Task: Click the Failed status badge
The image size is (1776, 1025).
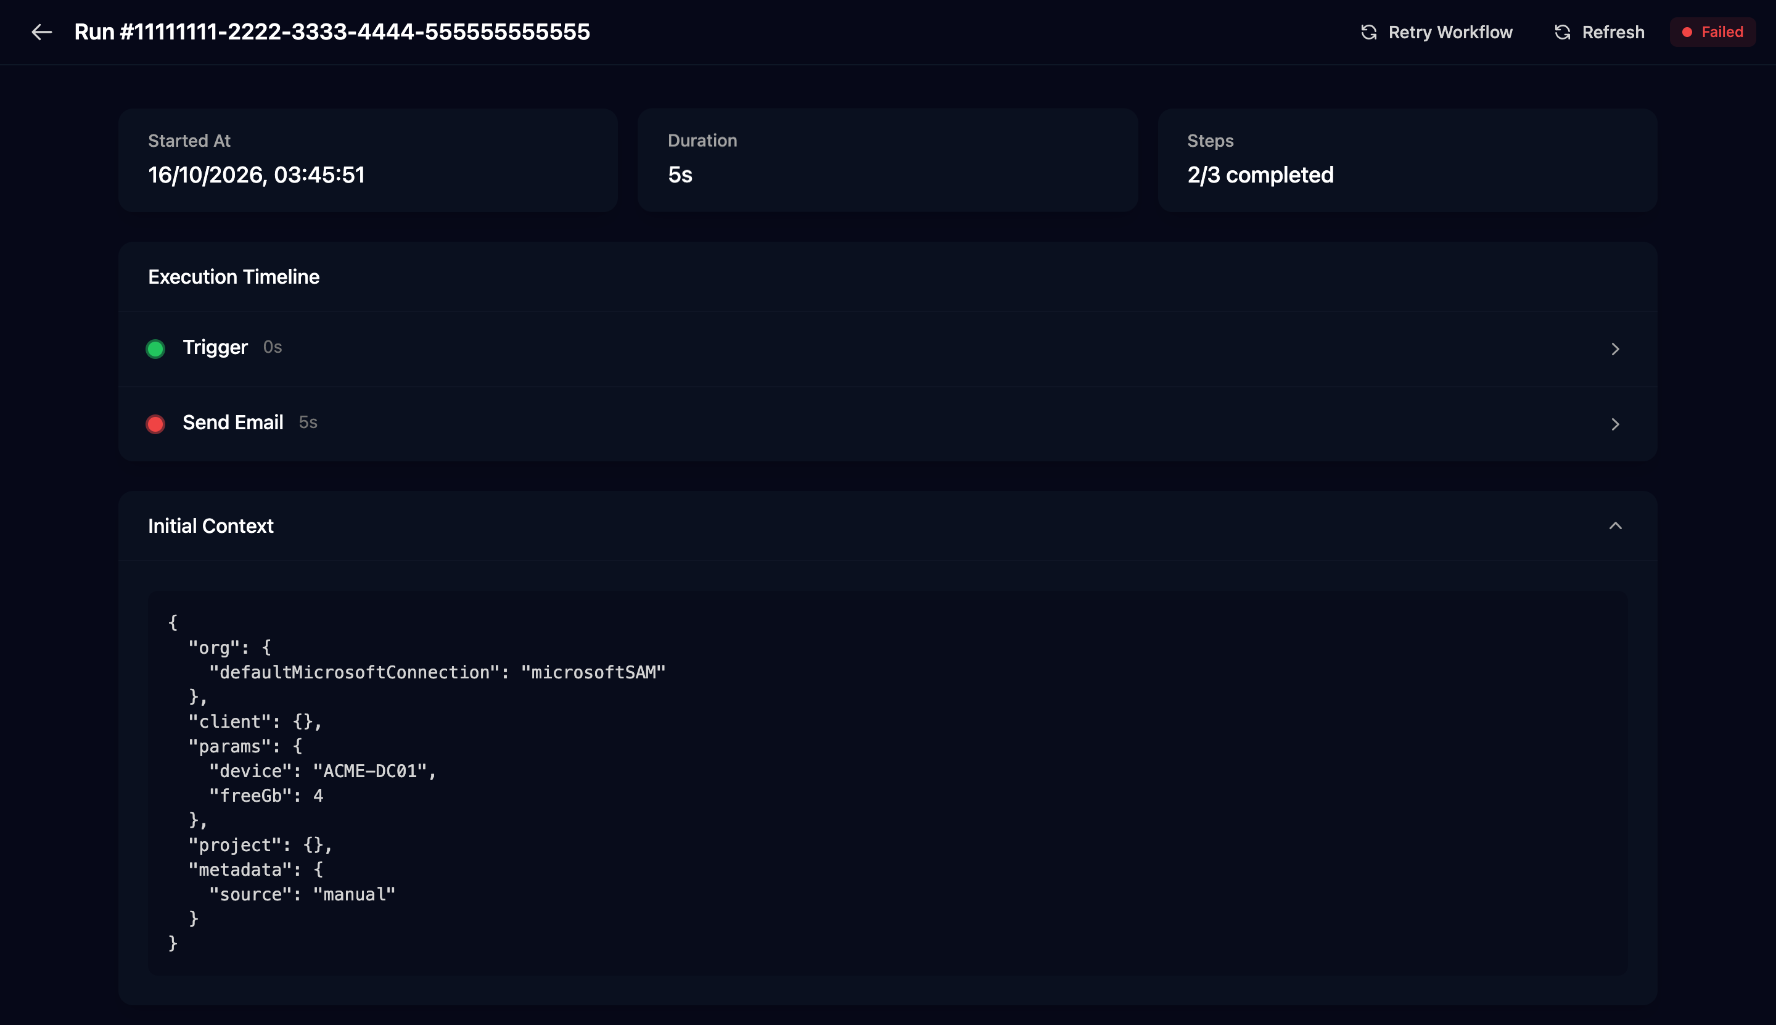Action: [1712, 33]
